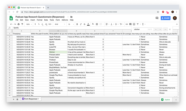Open horizontal align dropdown
The image size is (186, 111).
[x=107, y=24]
